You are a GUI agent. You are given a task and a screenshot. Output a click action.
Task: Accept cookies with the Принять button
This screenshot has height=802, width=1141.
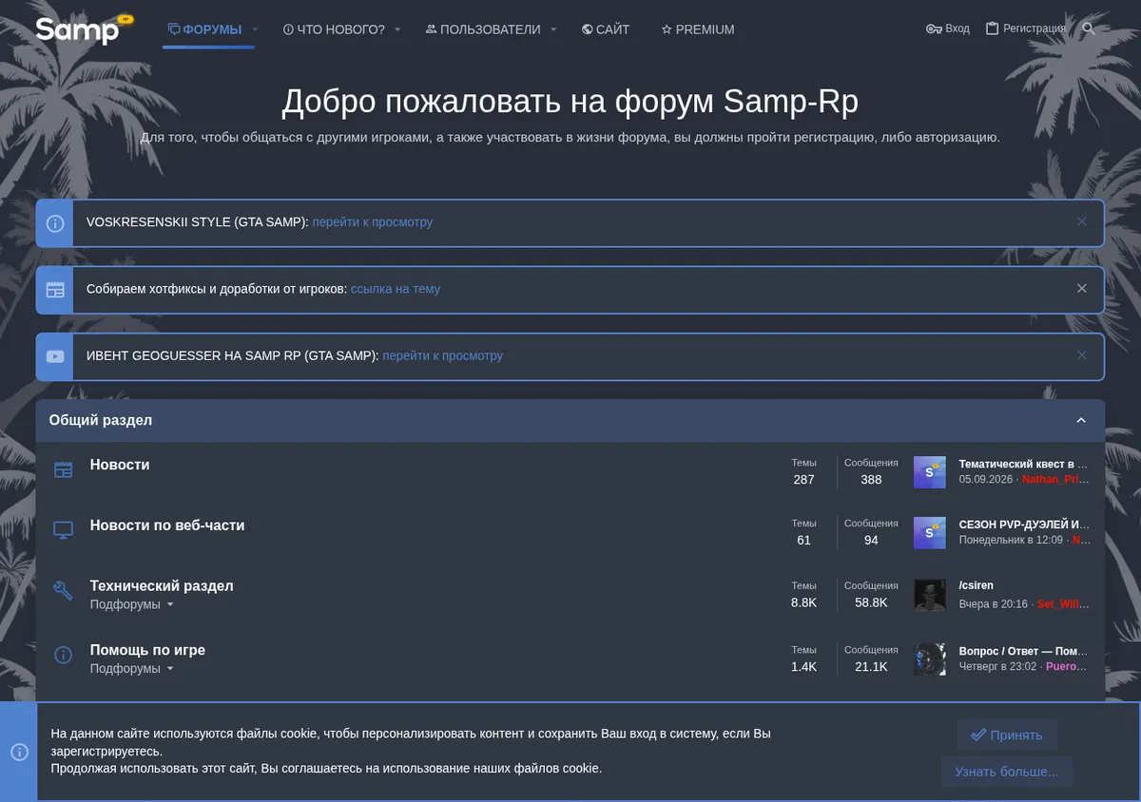point(1007,735)
